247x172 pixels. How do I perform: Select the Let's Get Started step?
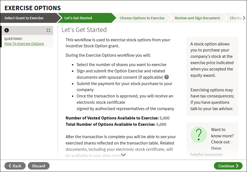click(78, 18)
